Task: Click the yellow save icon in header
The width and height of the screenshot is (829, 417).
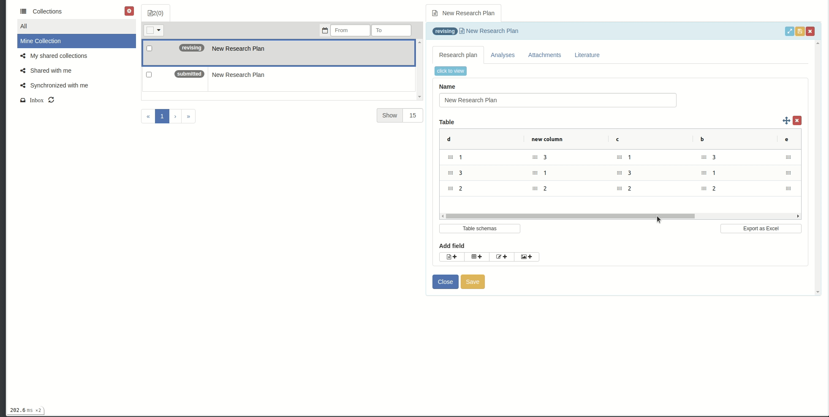Action: 800,31
